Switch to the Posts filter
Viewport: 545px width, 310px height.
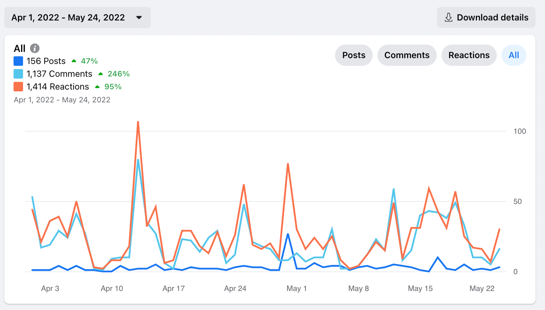click(354, 55)
